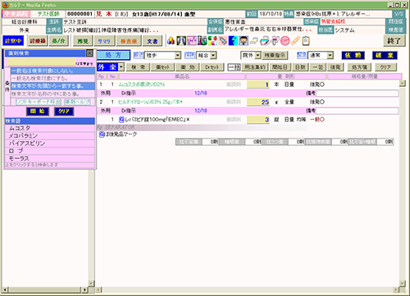Image resolution: width=410 pixels, height=296 pixels.
Task: Open the 文書 tab
Action: (153, 41)
